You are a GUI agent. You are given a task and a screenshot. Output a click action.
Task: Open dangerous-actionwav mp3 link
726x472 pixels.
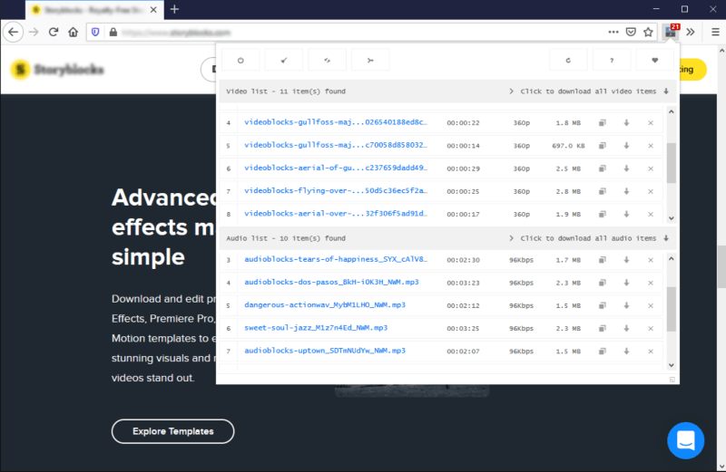(x=325, y=305)
